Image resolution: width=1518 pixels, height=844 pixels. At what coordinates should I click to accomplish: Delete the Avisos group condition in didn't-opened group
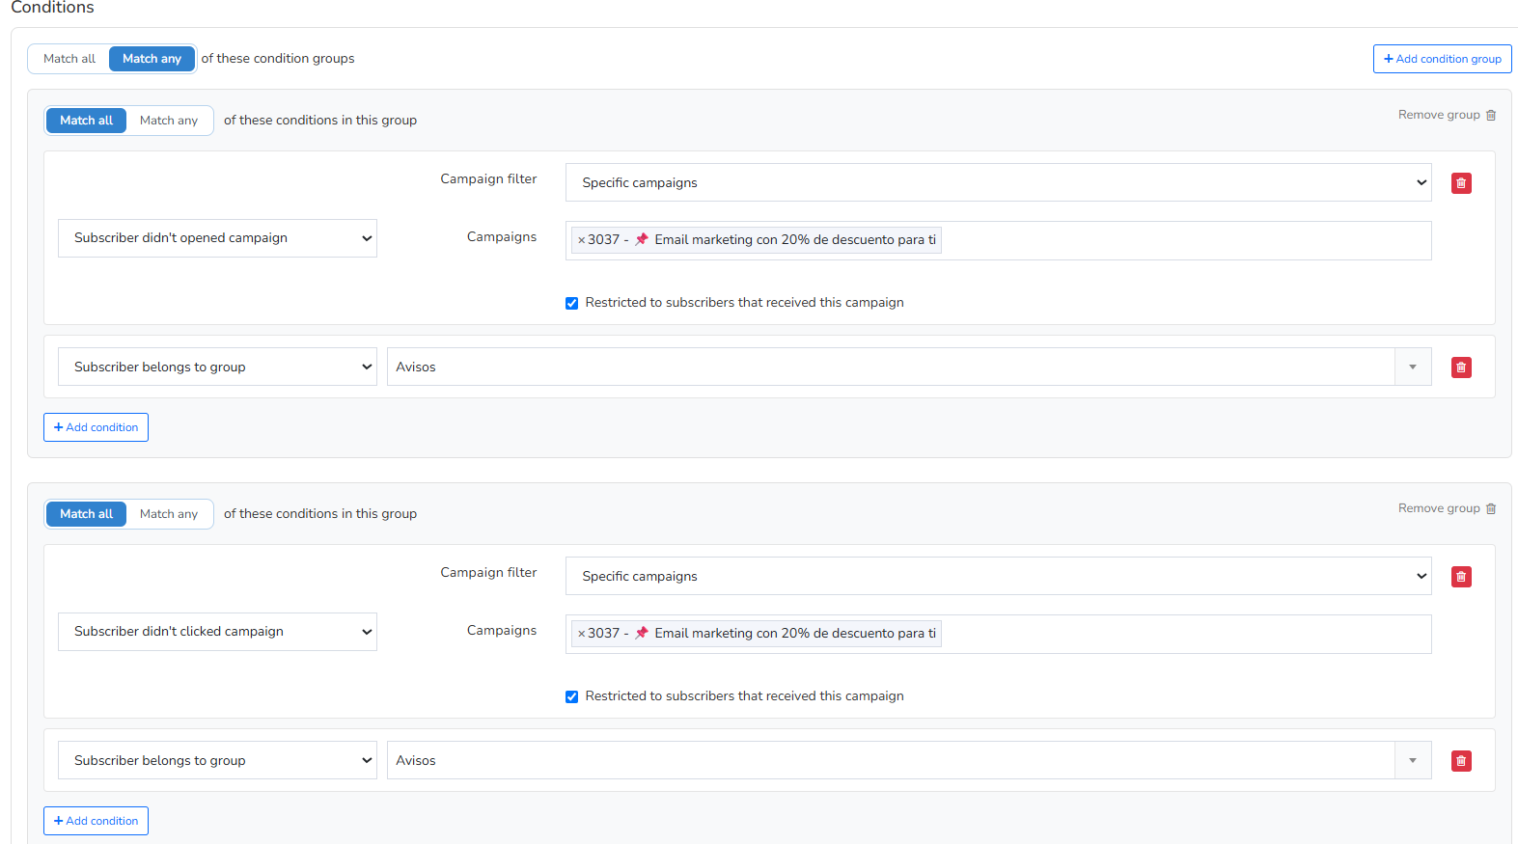(1461, 368)
